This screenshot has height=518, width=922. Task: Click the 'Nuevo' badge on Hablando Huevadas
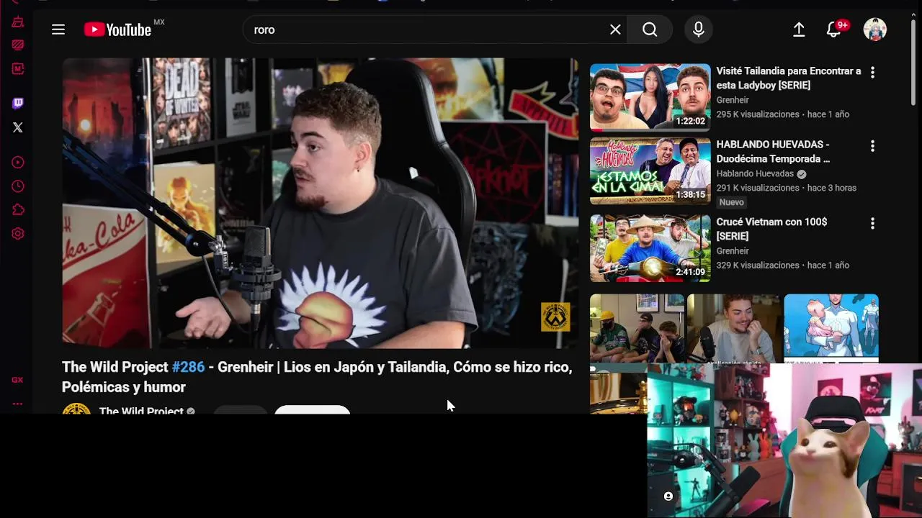(732, 202)
